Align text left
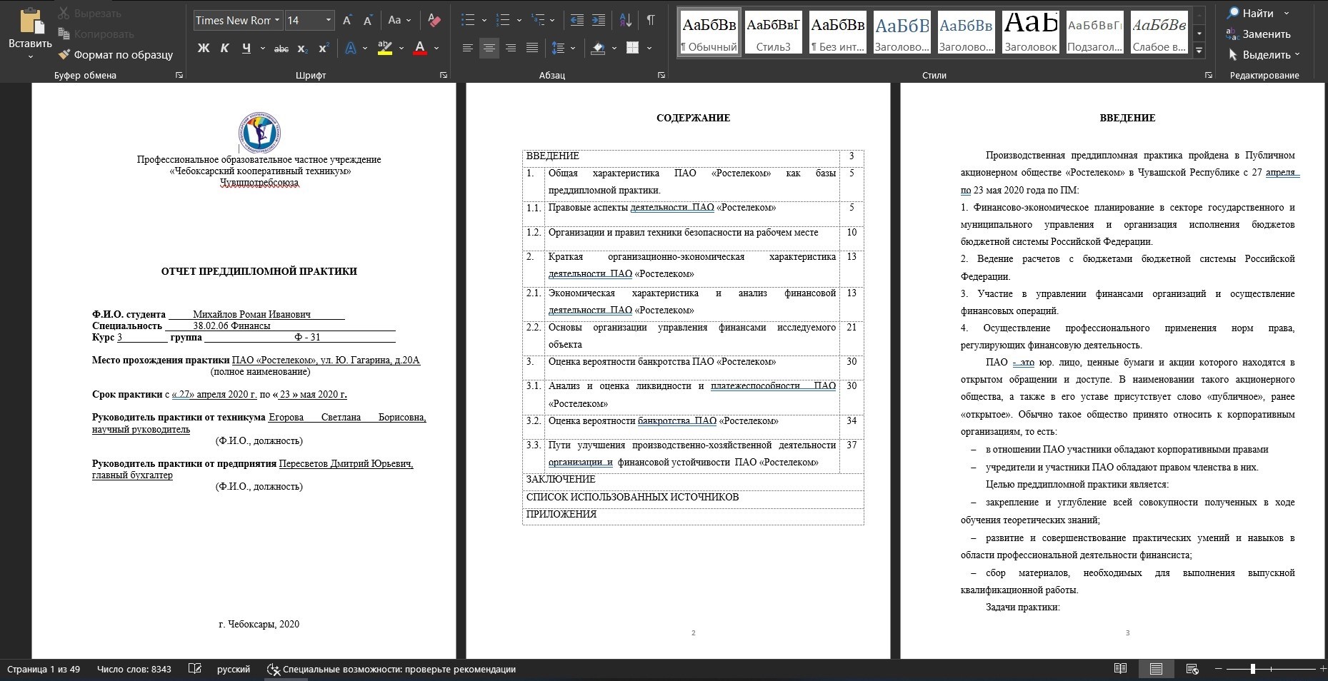The height and width of the screenshot is (681, 1328). point(468,48)
